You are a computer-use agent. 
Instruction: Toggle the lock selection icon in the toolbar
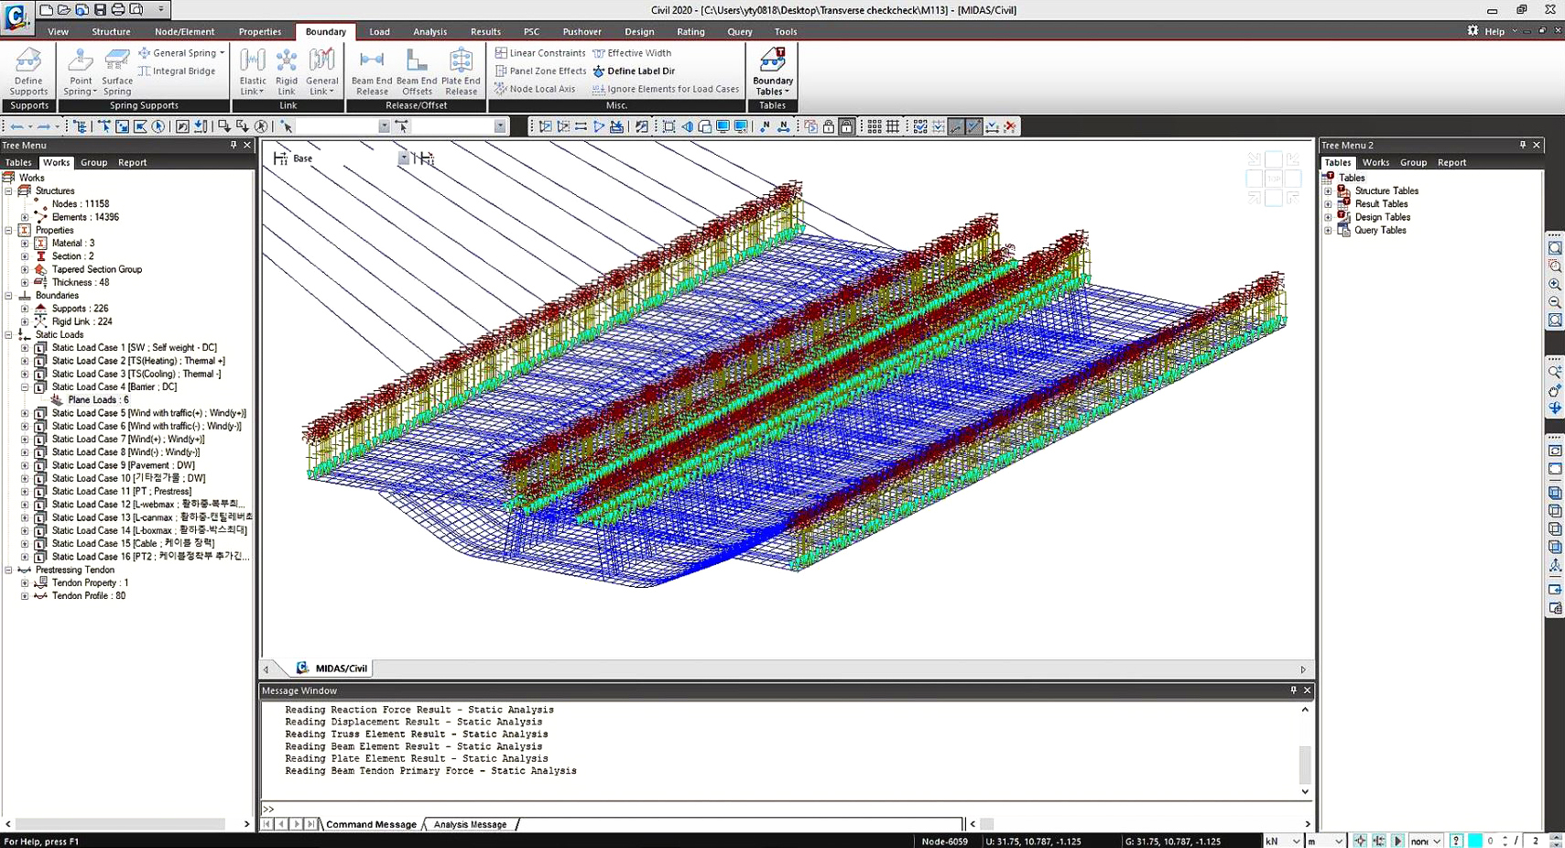pos(829,126)
